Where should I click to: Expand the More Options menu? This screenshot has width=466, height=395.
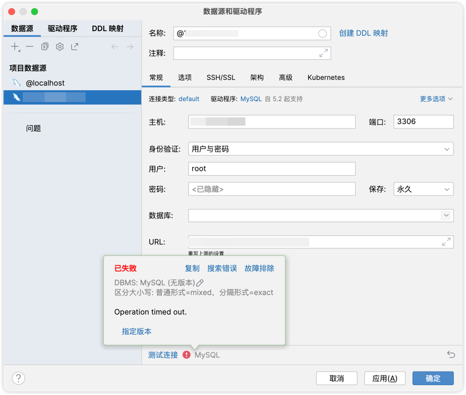436,99
